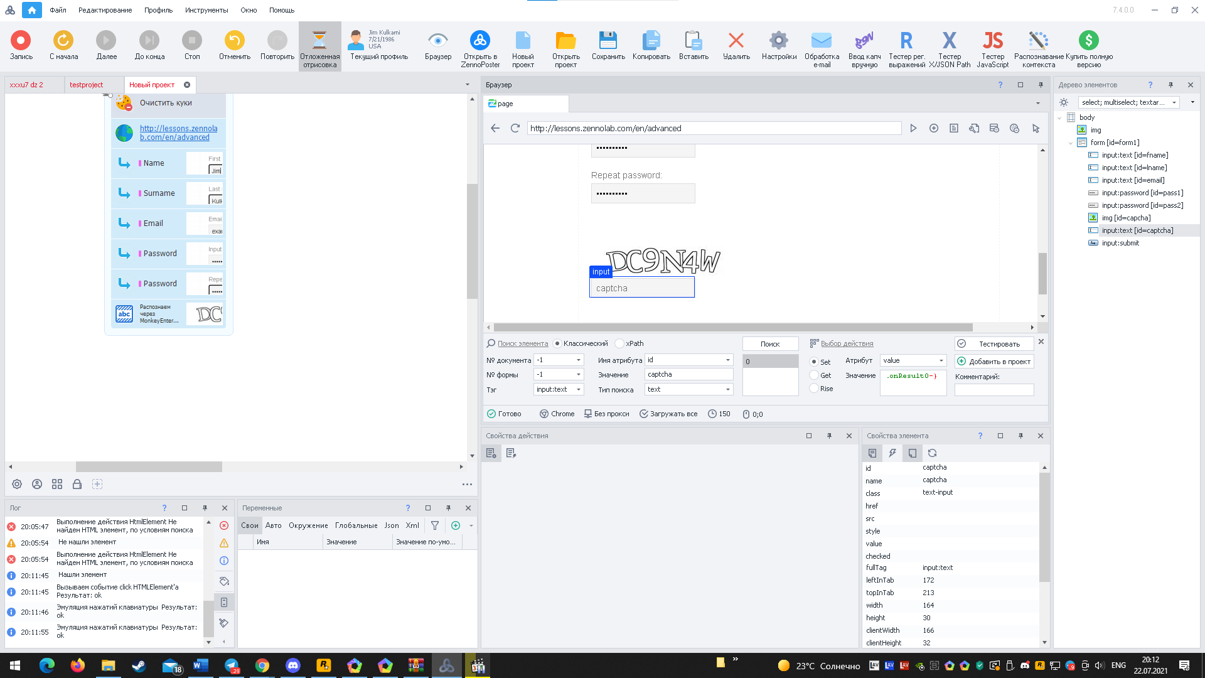Viewport: 1205px width, 678px height.
Task: Switch to testproject tab
Action: coord(86,85)
